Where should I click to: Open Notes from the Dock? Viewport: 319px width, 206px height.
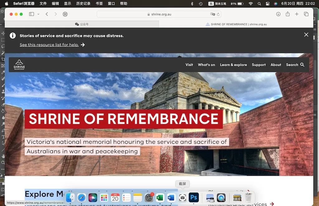[137, 198]
